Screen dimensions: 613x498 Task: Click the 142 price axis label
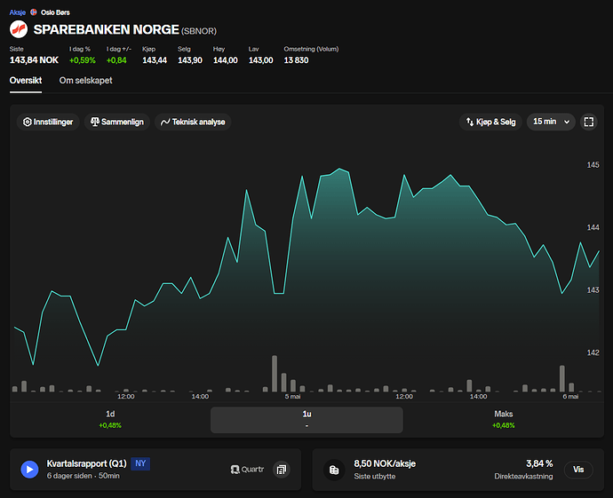click(593, 352)
